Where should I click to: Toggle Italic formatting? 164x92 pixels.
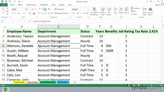pyautogui.click(x=16, y=13)
